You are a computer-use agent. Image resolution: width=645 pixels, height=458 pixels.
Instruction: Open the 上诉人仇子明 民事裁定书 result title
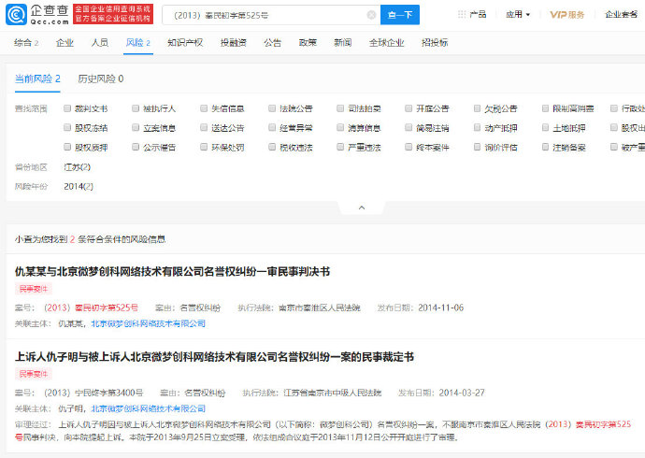[x=214, y=357]
